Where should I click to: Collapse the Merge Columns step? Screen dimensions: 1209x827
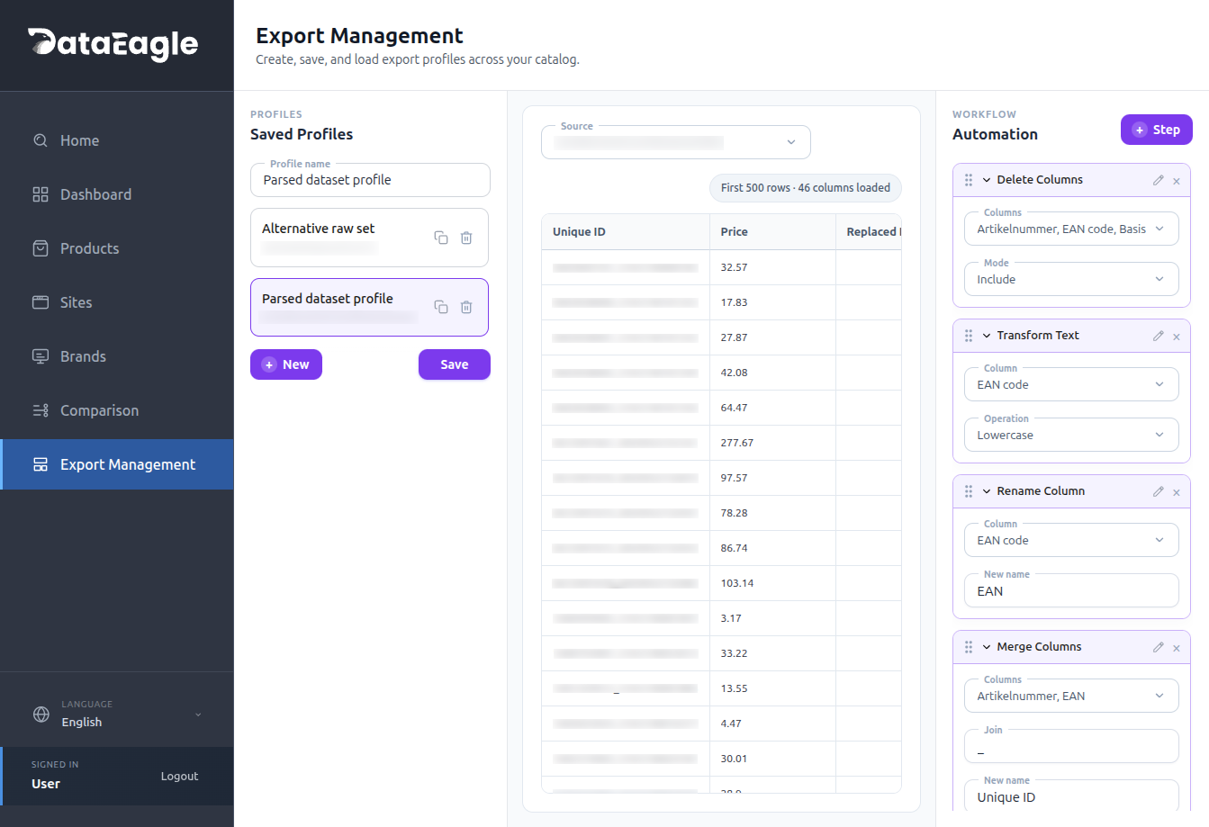(x=987, y=647)
